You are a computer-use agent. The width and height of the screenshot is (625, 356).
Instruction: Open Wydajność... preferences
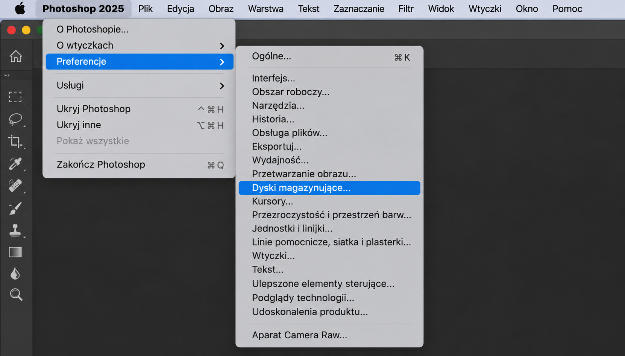(x=329, y=160)
